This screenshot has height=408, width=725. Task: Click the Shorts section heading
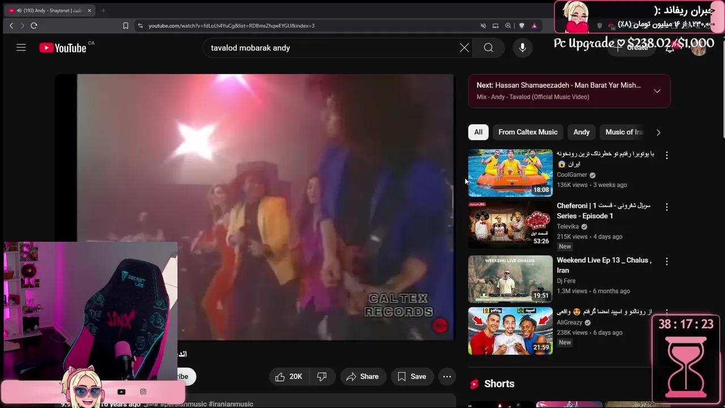499,384
